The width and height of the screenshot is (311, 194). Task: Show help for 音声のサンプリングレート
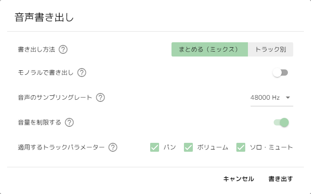[x=100, y=98]
